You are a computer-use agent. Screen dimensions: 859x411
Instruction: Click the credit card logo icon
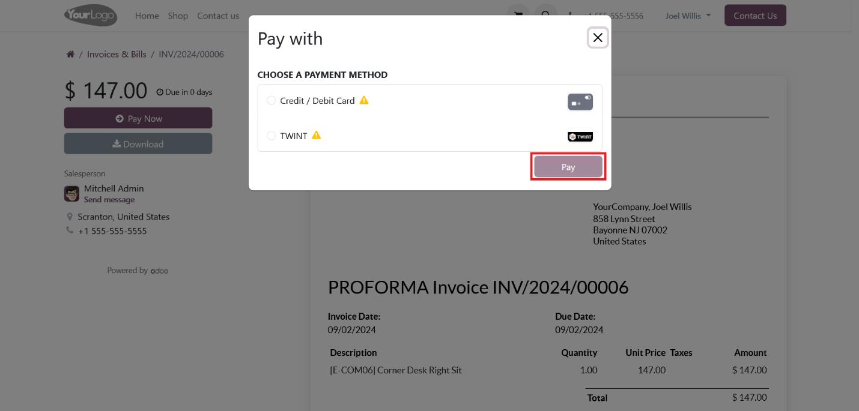point(580,101)
